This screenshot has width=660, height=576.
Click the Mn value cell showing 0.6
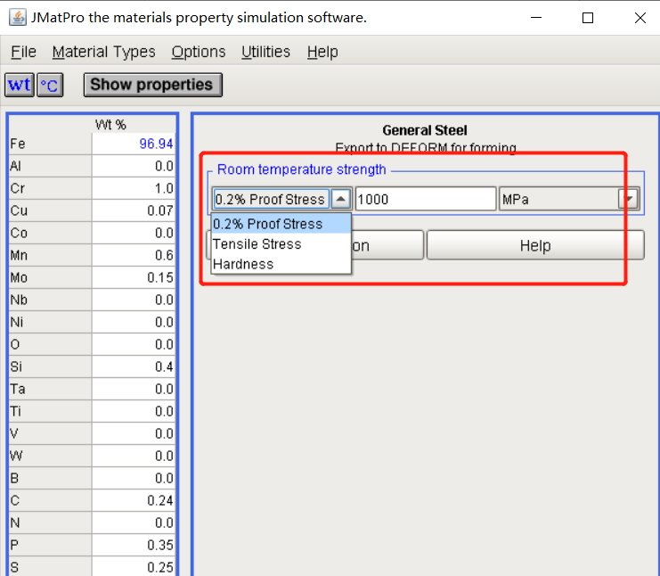click(x=134, y=255)
